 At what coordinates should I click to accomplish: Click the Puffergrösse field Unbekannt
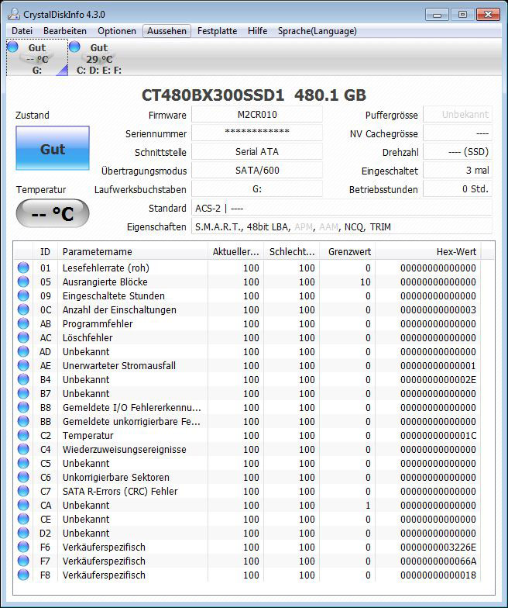458,115
